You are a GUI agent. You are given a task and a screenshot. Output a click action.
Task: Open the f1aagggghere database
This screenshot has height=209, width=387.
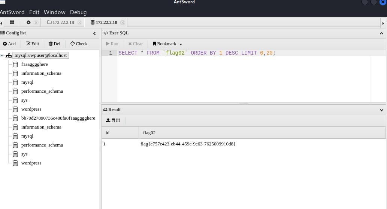(34, 65)
